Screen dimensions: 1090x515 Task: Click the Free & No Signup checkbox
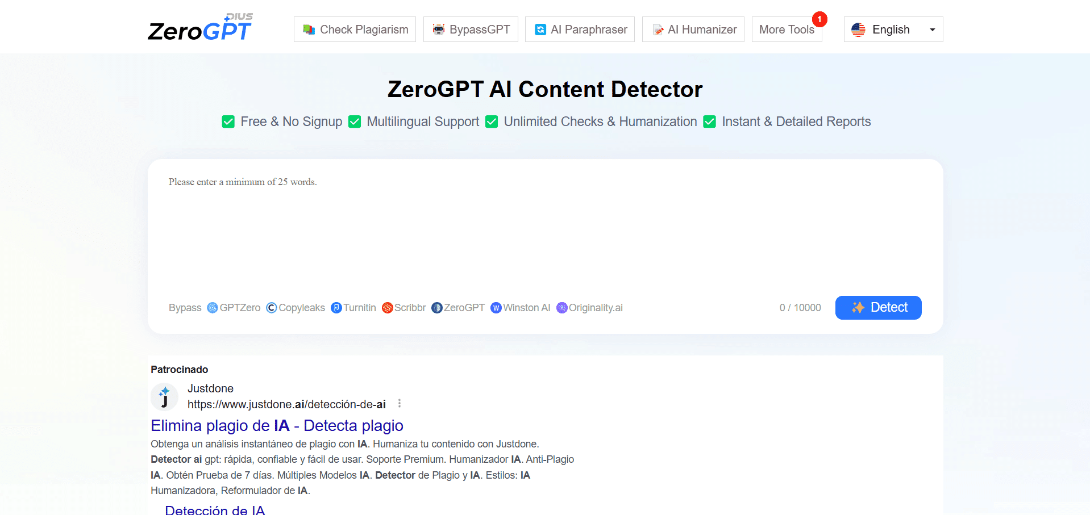click(228, 122)
